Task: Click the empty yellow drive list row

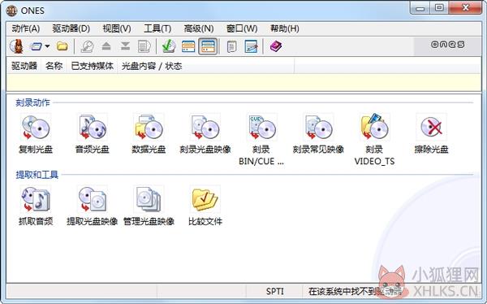Action: click(x=243, y=82)
